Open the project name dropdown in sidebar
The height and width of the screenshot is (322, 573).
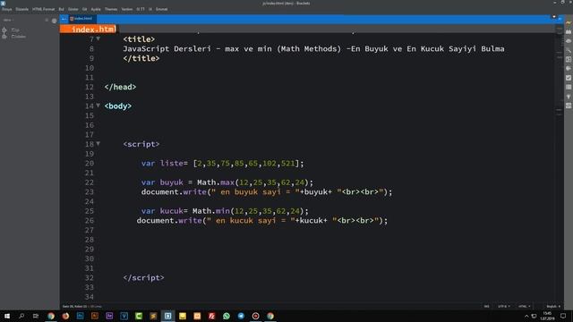click(x=8, y=21)
